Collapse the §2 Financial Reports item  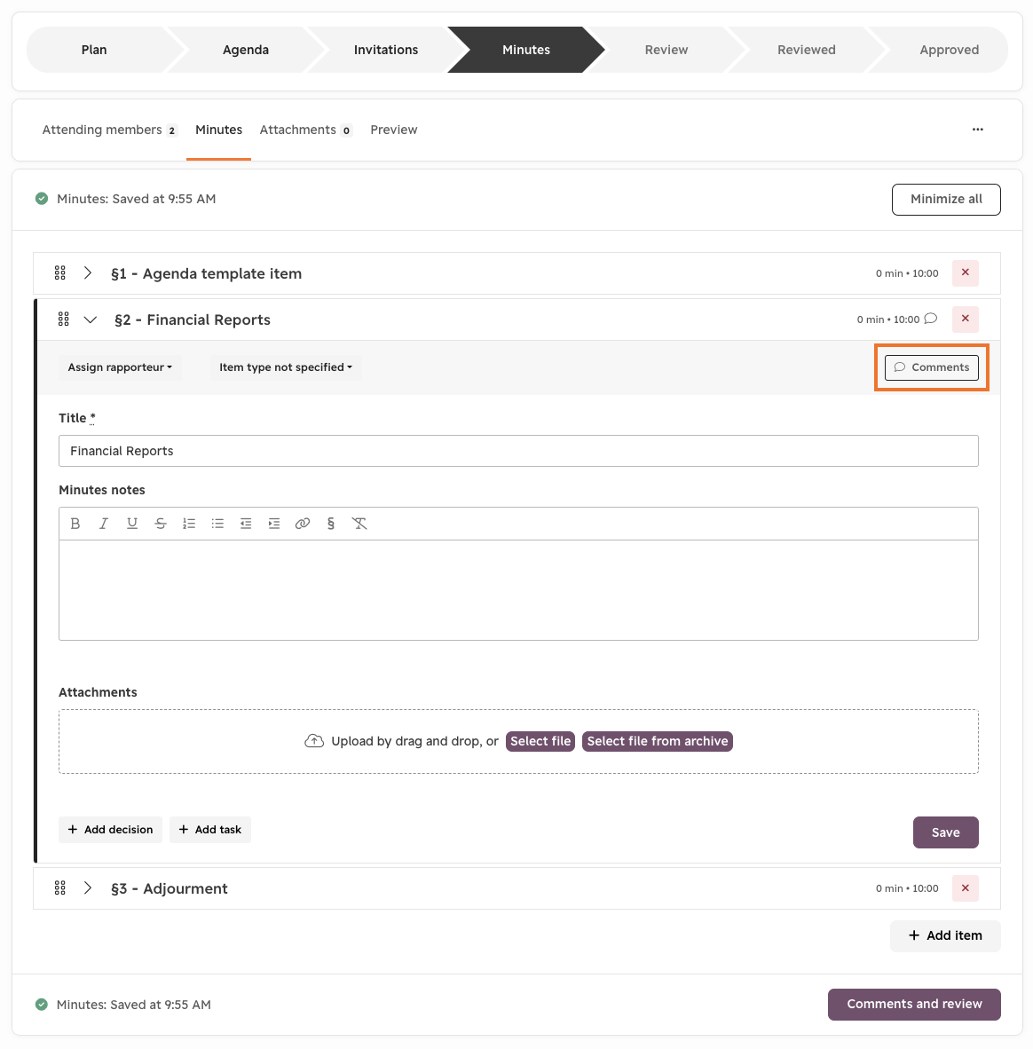(91, 319)
